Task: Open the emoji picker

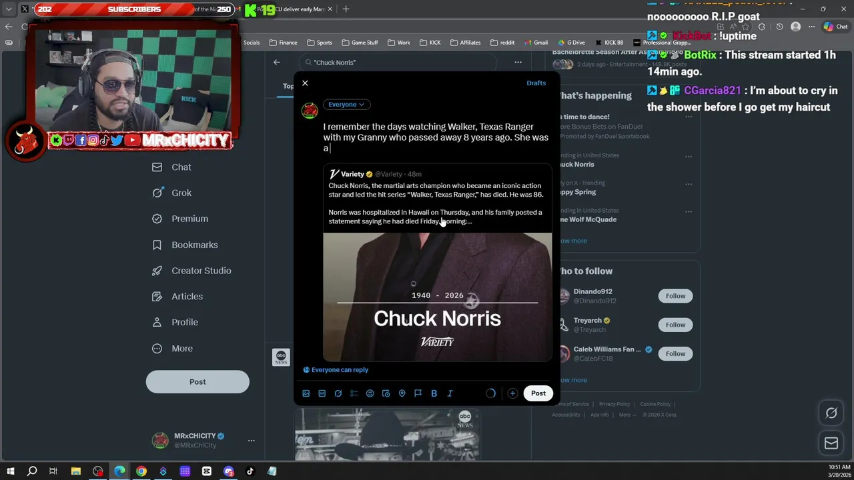Action: click(370, 393)
